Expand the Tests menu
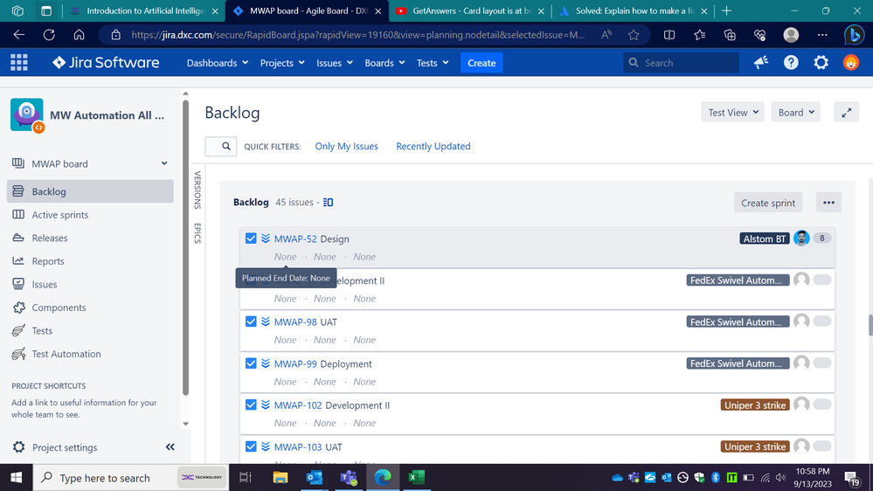Image resolution: width=873 pixels, height=491 pixels. coord(433,63)
